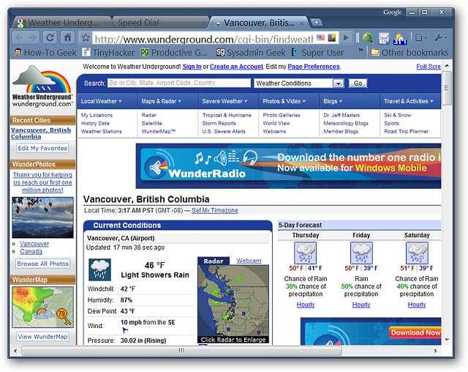Show more bookmarks with the chevron
The image size is (468, 372).
(361, 50)
